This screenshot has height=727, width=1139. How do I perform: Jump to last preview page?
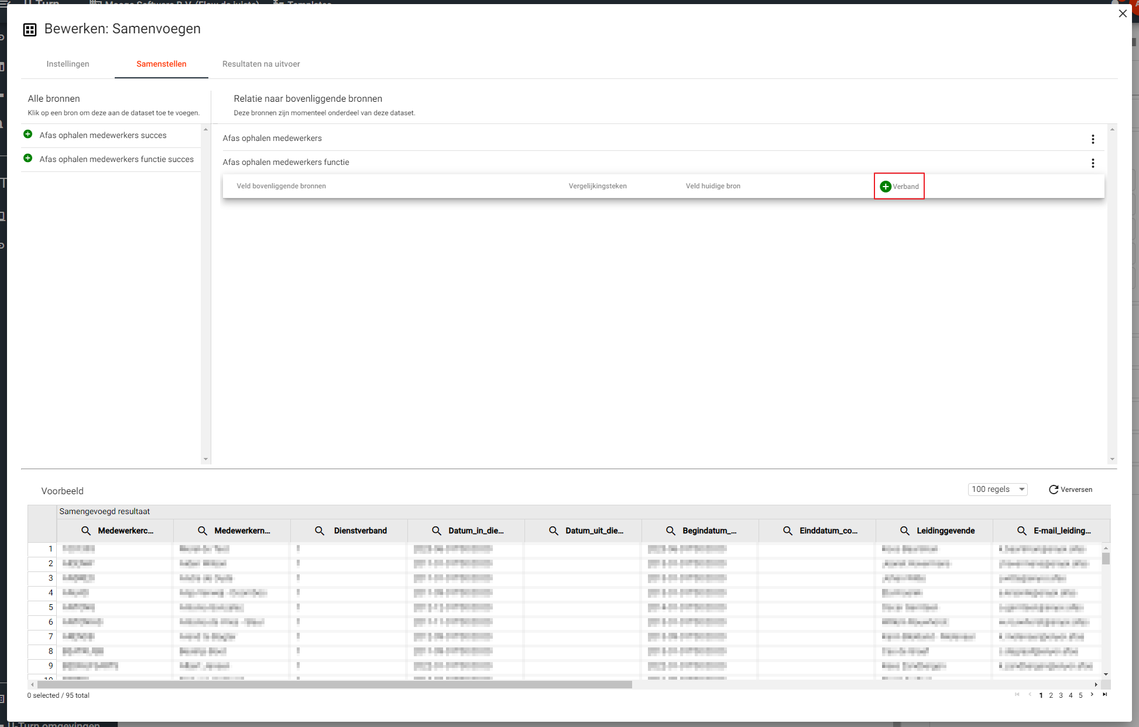coord(1104,695)
